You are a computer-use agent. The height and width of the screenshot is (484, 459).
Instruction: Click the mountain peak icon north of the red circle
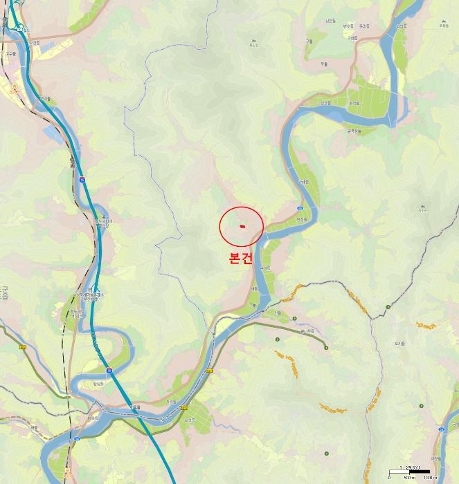pyautogui.click(x=254, y=40)
